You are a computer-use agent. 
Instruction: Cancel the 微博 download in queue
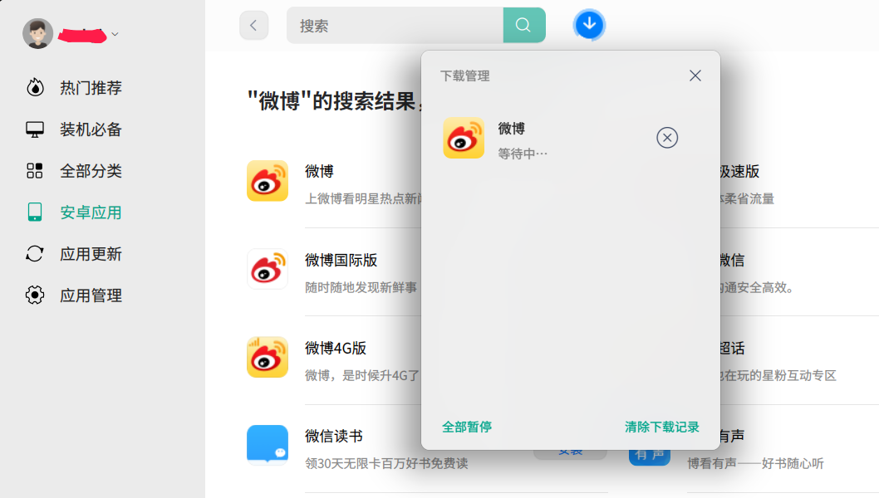[x=667, y=138]
